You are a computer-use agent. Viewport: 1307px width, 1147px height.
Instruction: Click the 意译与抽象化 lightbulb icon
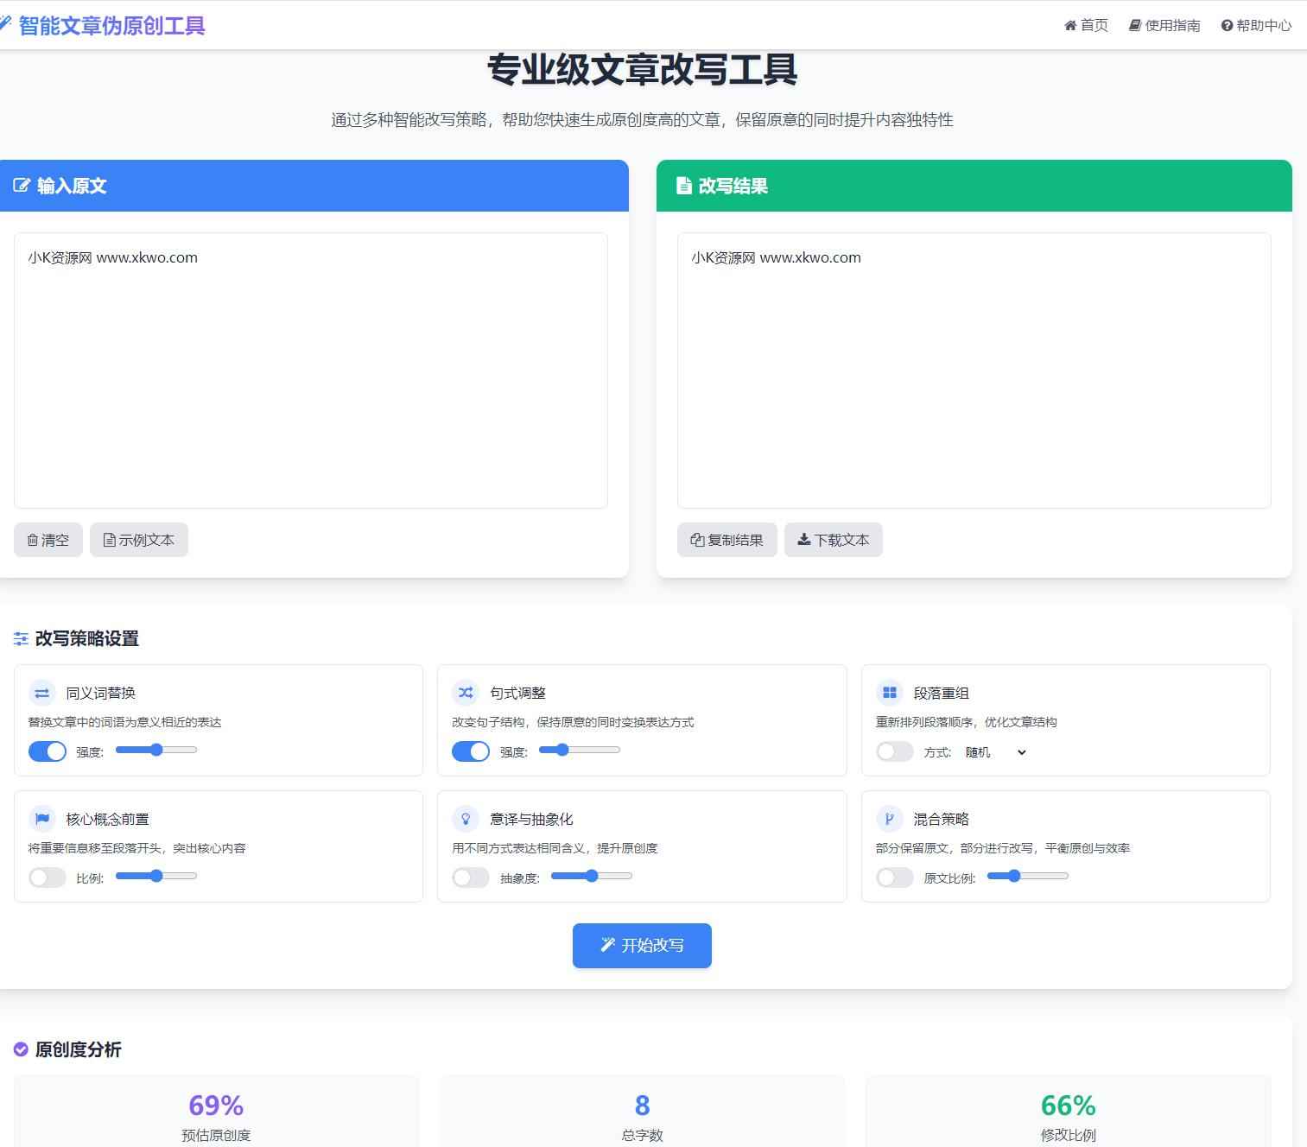pos(465,818)
